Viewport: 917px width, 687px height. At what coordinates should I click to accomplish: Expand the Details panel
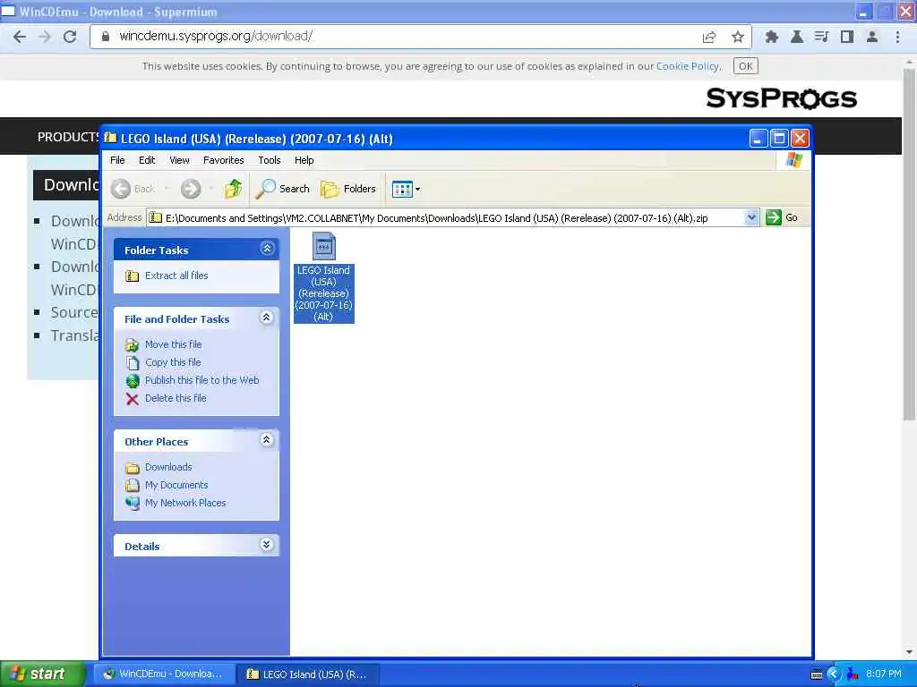[267, 545]
